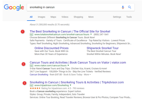This screenshot has width=142, height=102.
Task: Expand dropdown arrow after viator.com URL
Action: point(68,65)
